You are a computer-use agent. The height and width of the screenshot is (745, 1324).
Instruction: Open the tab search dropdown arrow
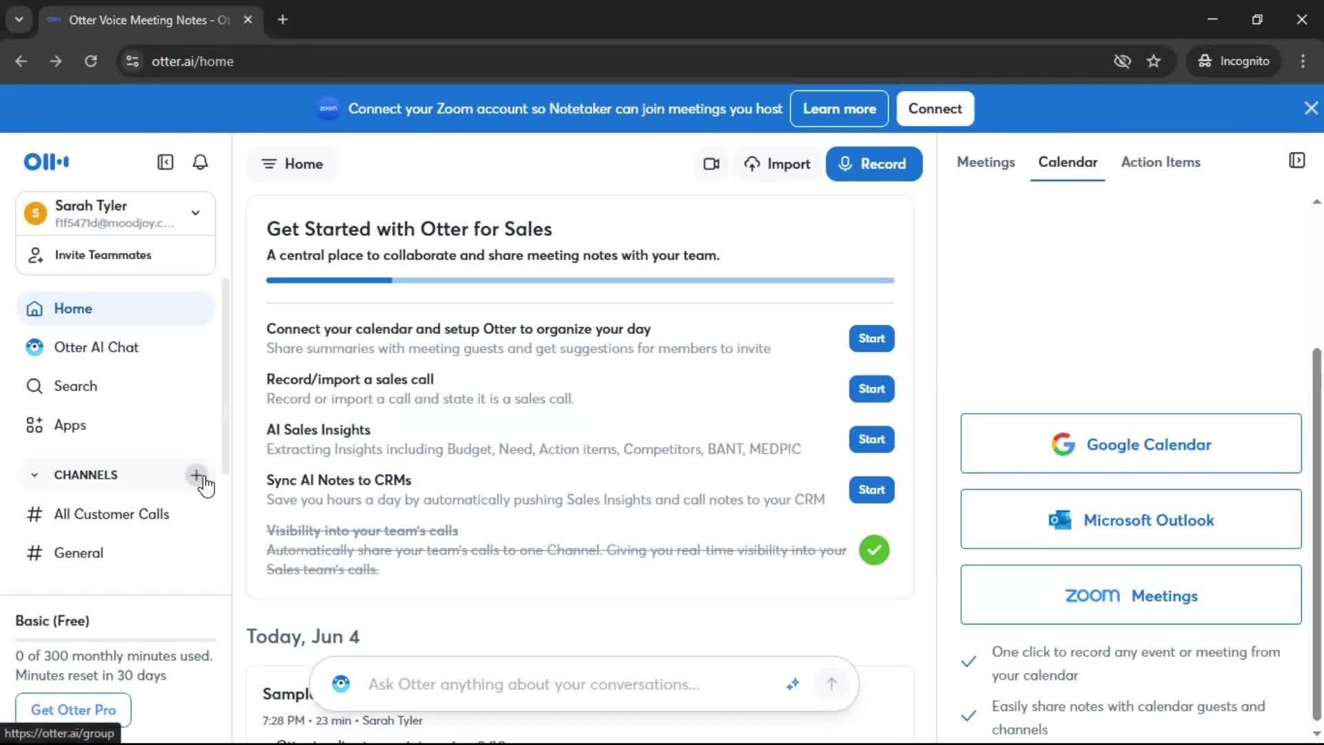19,19
